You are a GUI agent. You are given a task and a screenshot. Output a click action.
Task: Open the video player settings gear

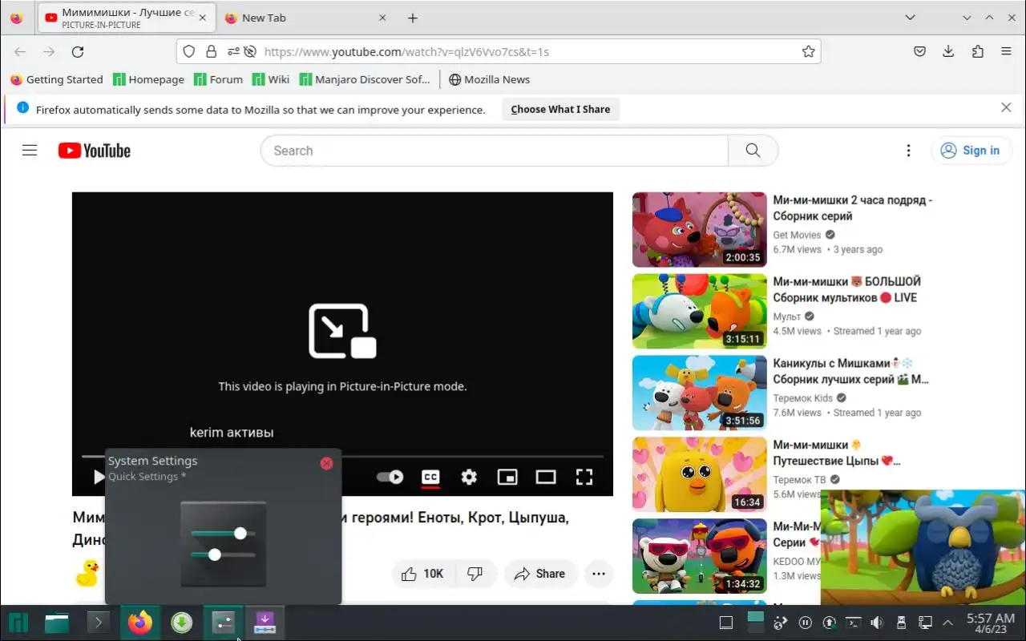point(469,478)
